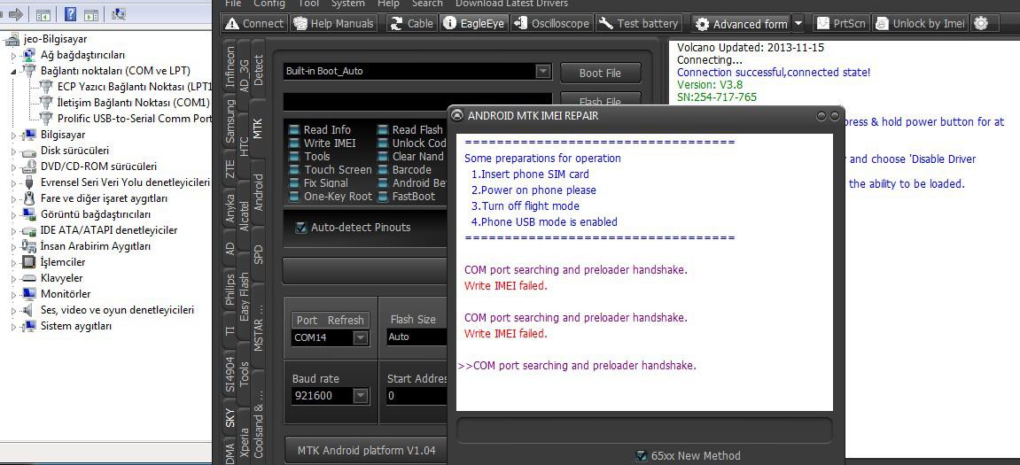Open the Unlock by Imei tool
Screen dimensions: 1020x465
882,24
